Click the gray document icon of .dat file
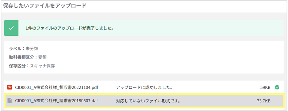This screenshot has width=288, height=111. pyautogui.click(x=9, y=101)
